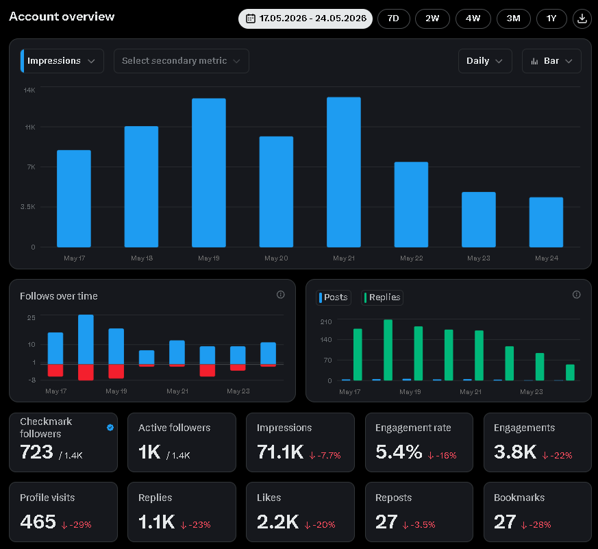Click the -7.7% impressions change value
Screen dimensions: 598x549
[x=325, y=455]
